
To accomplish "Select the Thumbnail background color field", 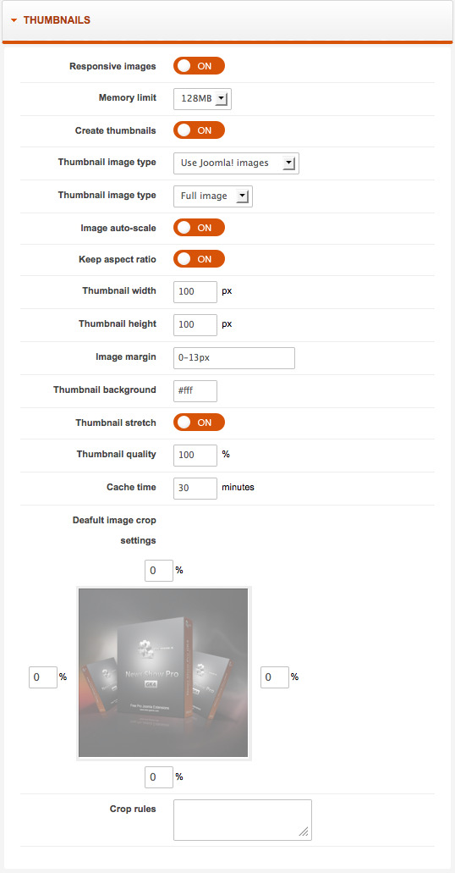I will coord(195,391).
